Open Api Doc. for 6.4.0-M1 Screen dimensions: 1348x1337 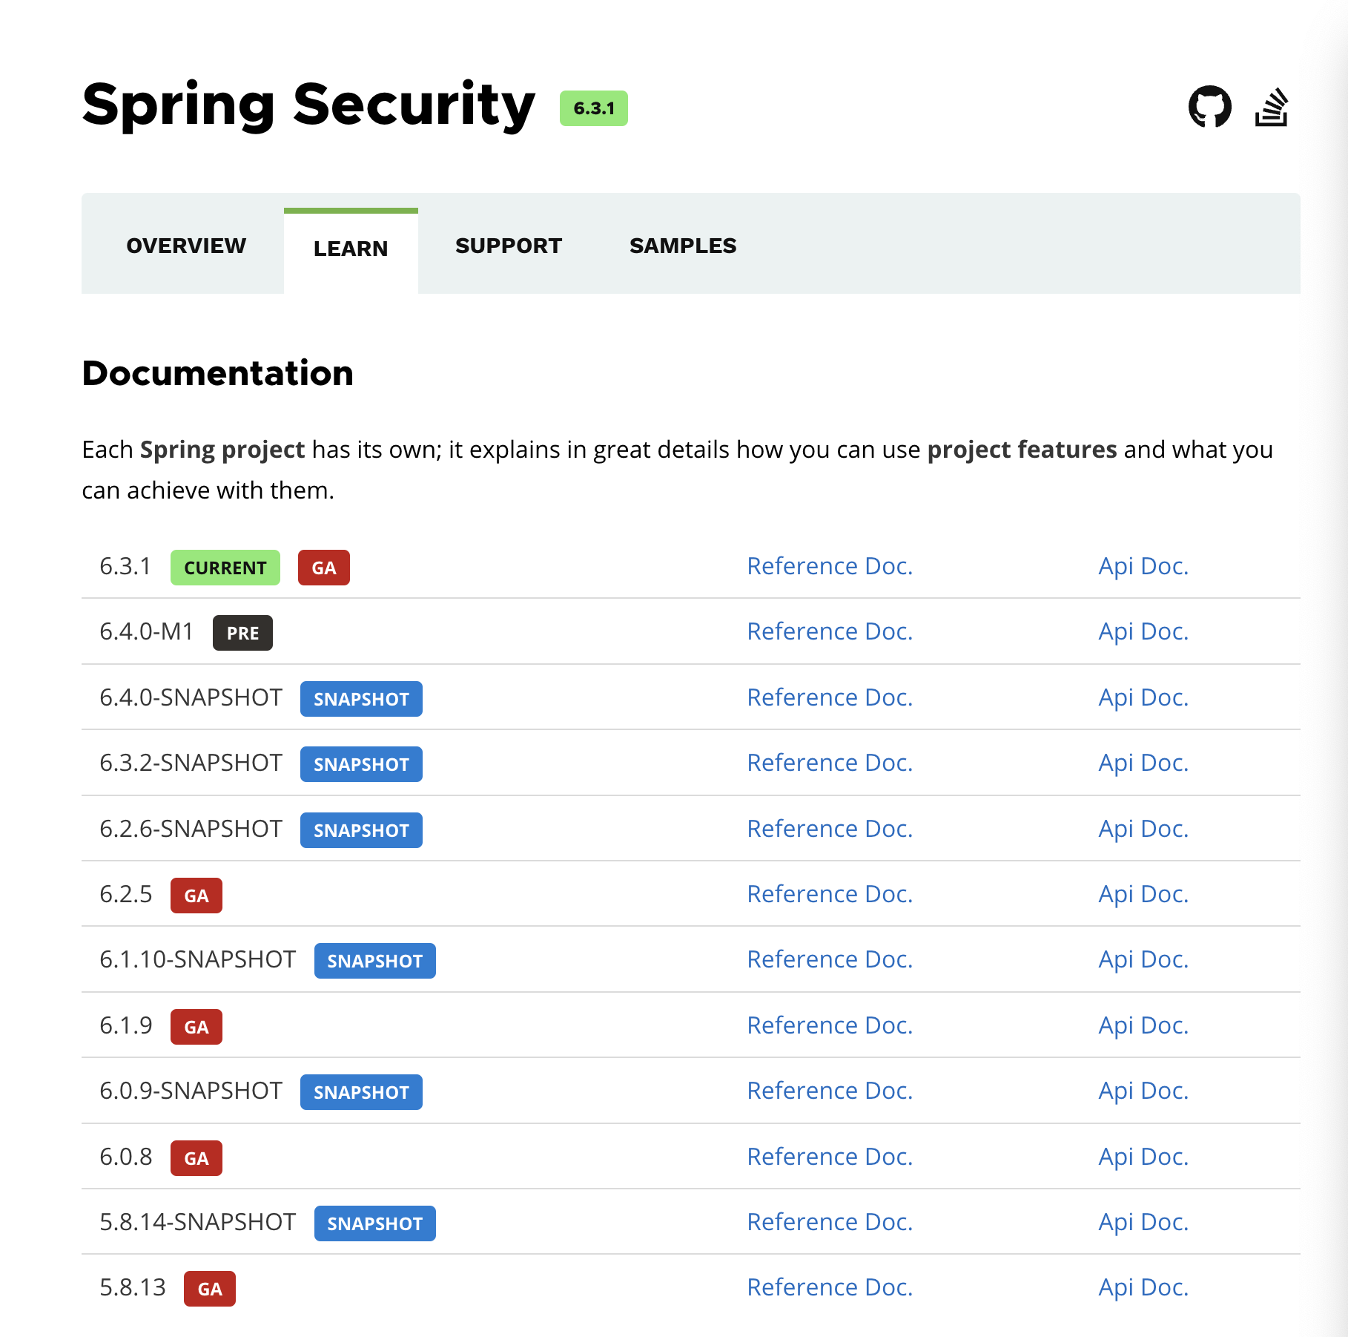[x=1143, y=631]
